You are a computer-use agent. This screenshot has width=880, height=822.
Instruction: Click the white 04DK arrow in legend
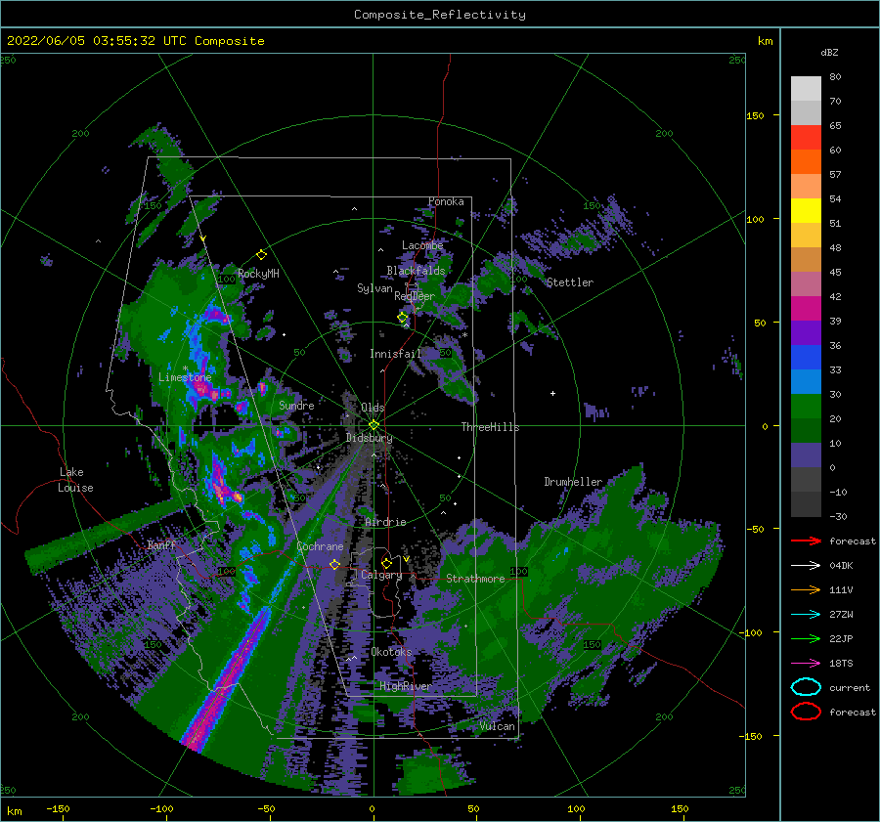806,566
